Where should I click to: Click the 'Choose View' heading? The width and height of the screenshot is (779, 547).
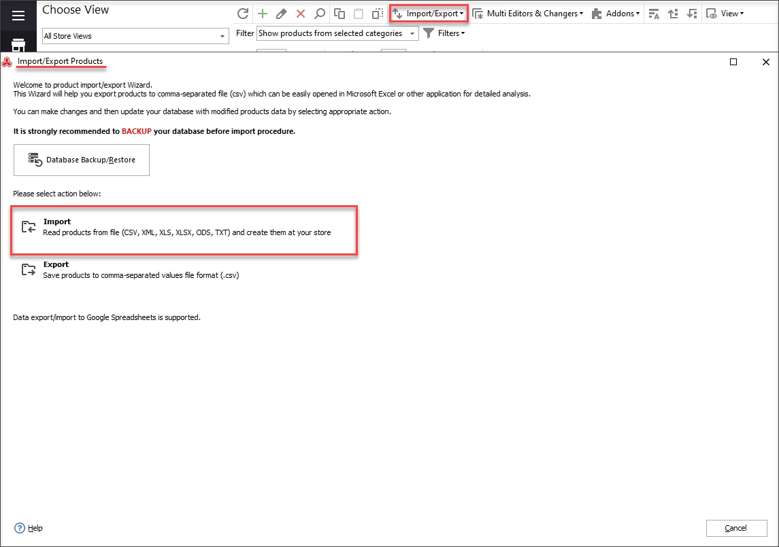click(76, 10)
